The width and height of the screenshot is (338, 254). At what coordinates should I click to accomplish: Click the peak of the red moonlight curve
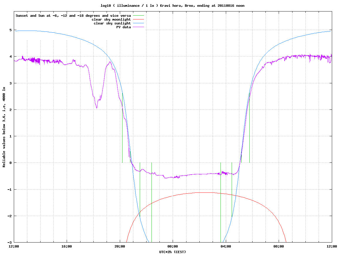pyautogui.click(x=204, y=193)
